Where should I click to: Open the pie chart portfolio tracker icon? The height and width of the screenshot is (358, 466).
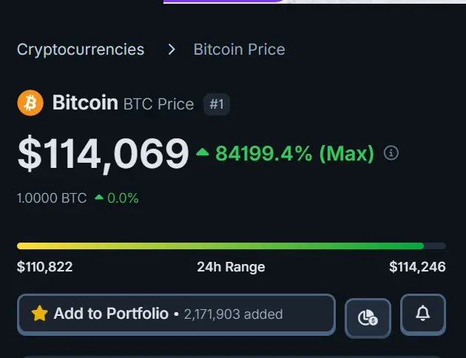[x=368, y=317]
